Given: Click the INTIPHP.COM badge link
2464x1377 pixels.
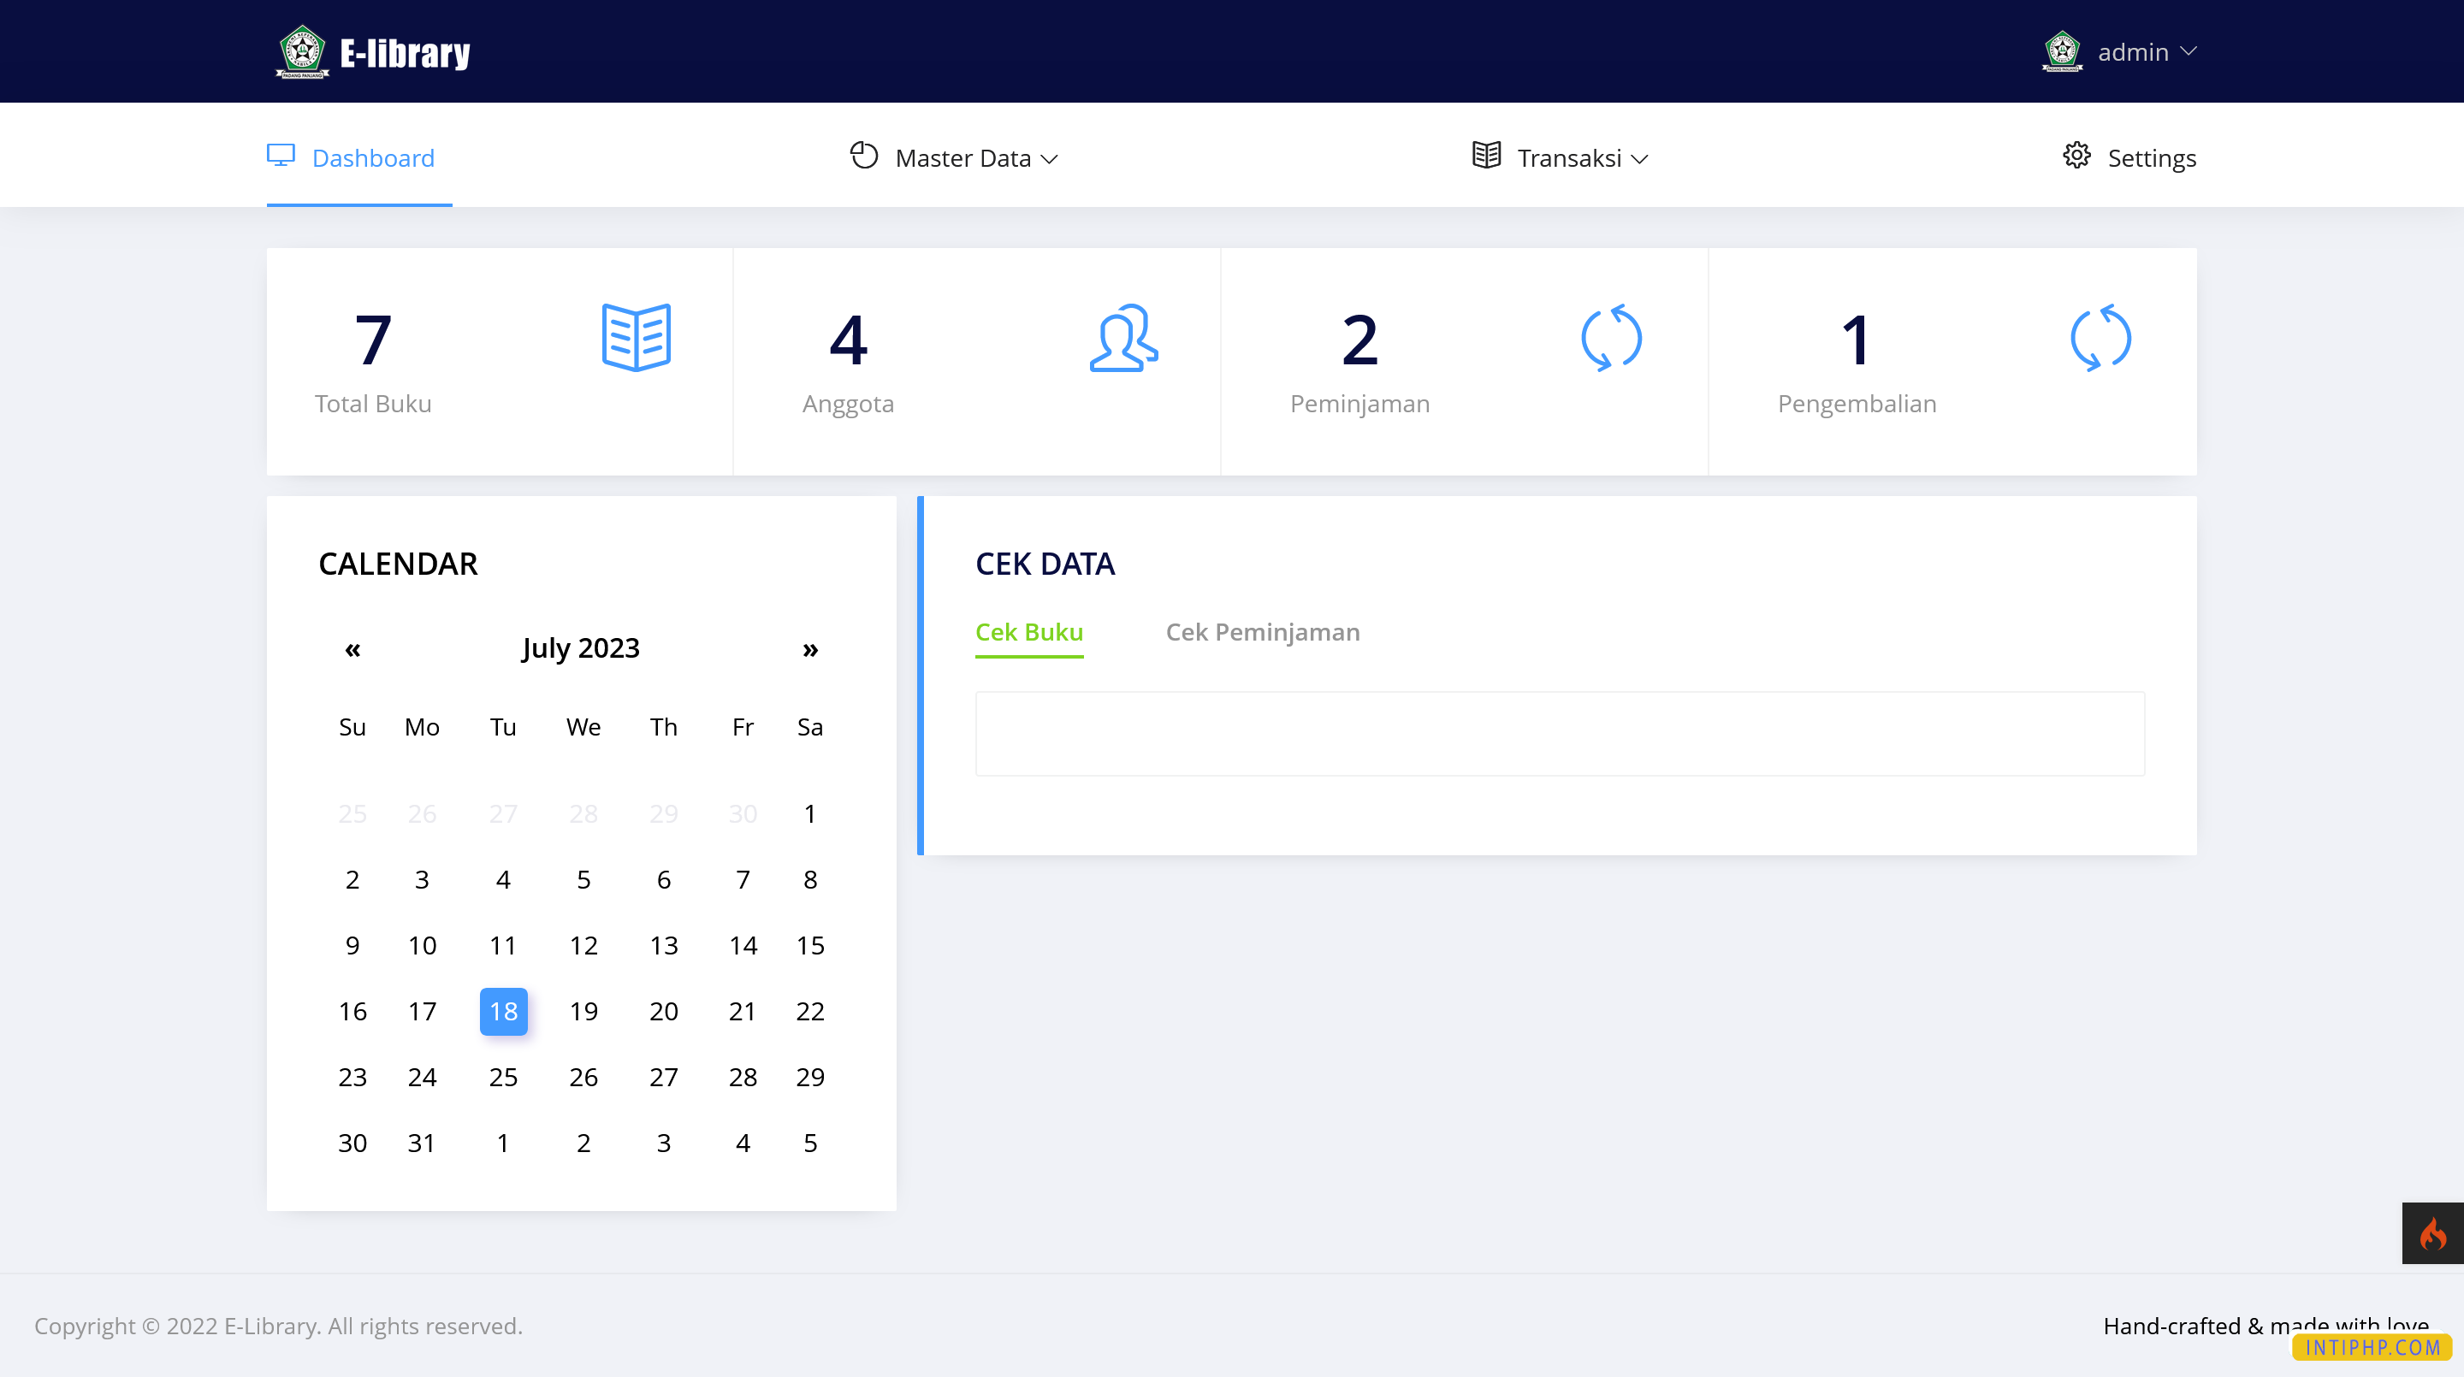Looking at the screenshot, I should coord(2372,1347).
